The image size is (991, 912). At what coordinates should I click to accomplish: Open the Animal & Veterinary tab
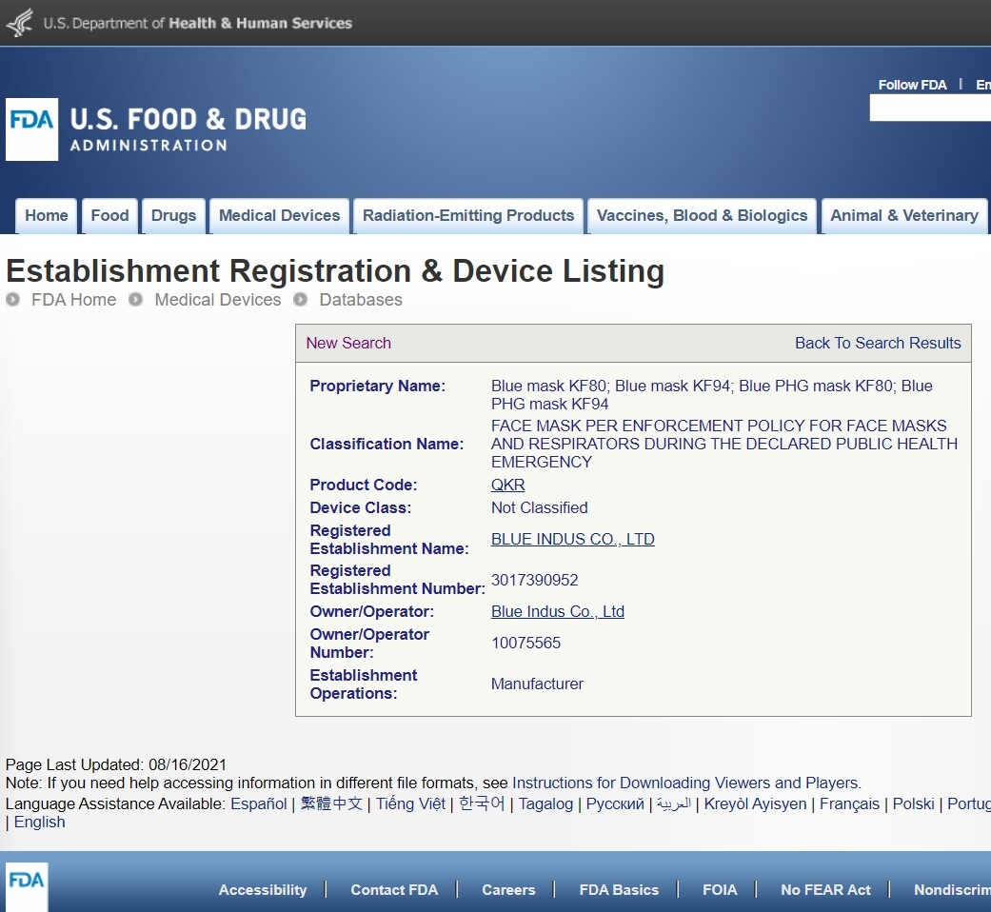tap(904, 215)
